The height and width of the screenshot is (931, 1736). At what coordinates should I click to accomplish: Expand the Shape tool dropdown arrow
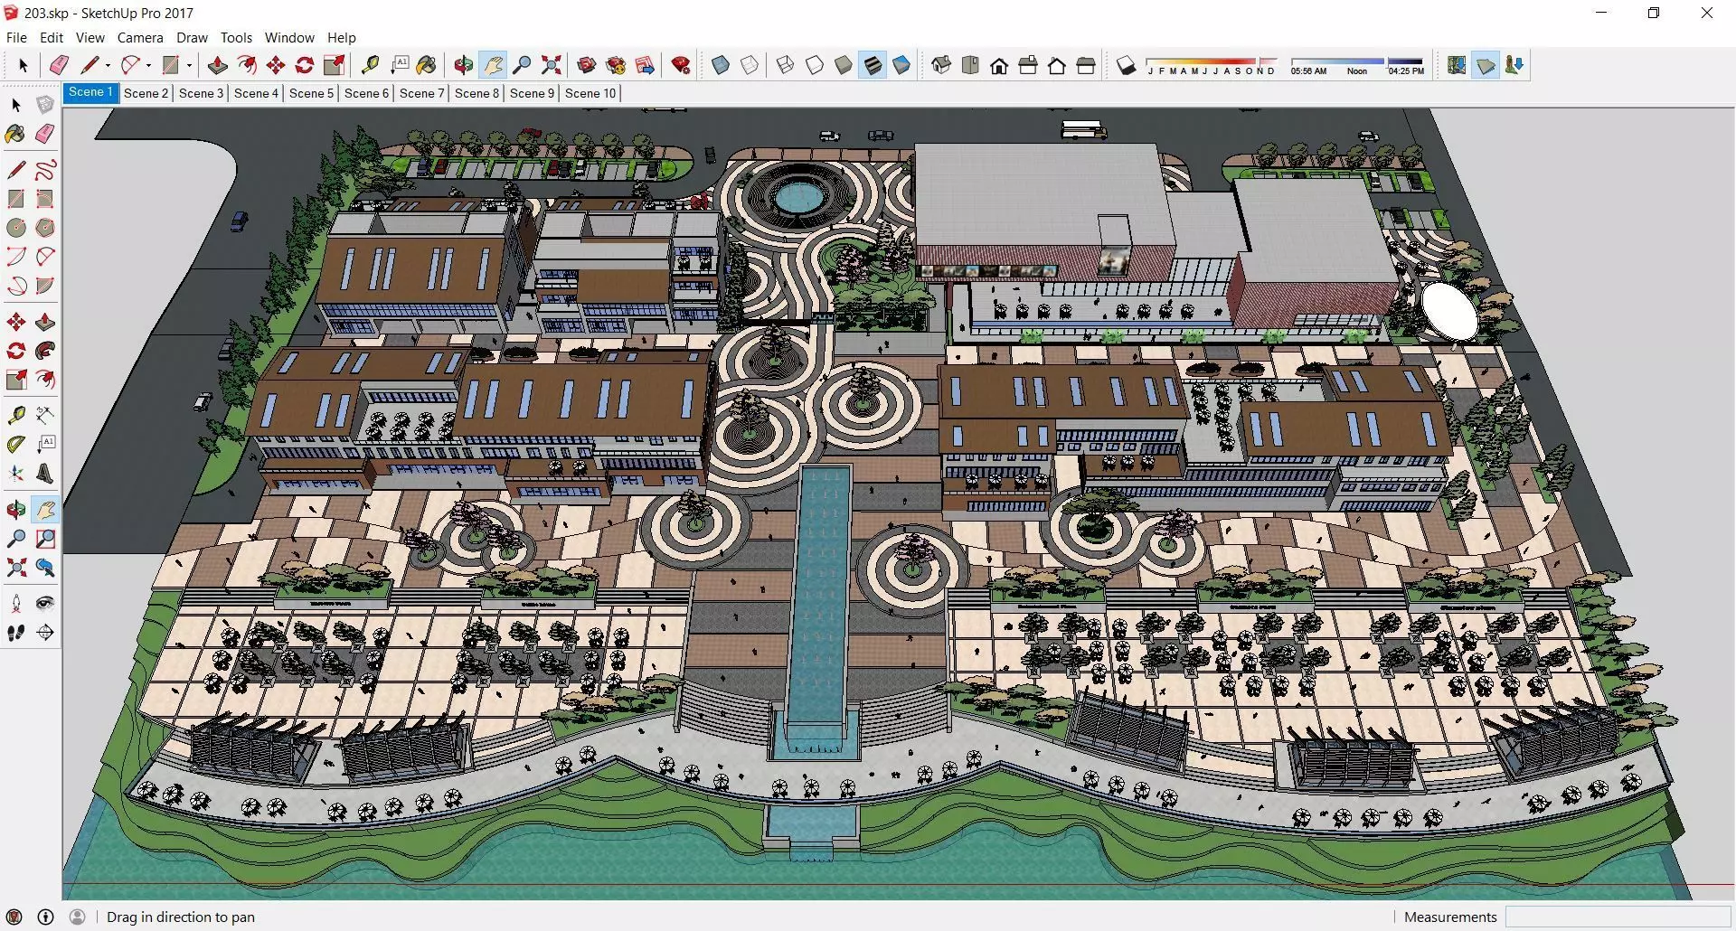pyautogui.click(x=189, y=65)
